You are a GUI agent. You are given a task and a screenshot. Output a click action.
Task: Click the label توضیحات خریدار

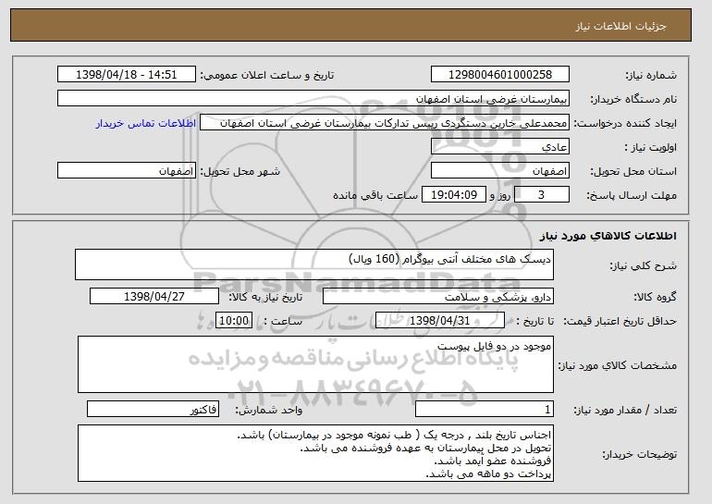[x=639, y=454]
